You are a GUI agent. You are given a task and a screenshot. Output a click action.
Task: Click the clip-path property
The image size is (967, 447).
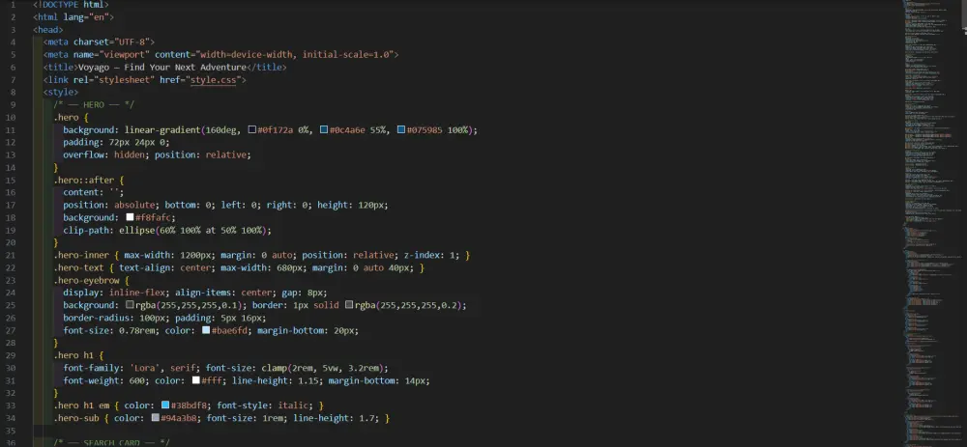pyautogui.click(x=86, y=231)
